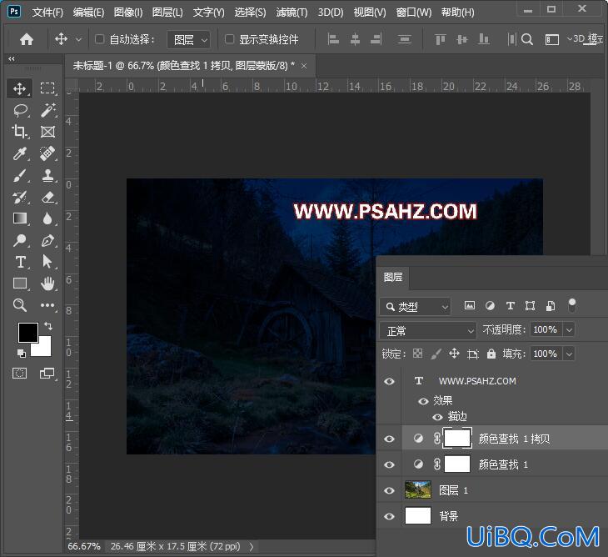Viewport: 608px width, 557px height.
Task: Select the Dodge tool
Action: tap(19, 241)
